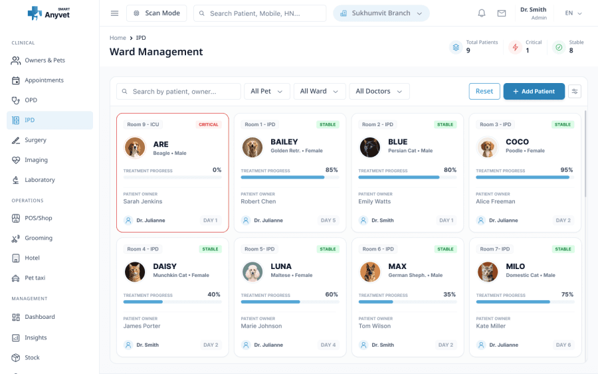Open Surgery in the sidebar

pyautogui.click(x=35, y=140)
